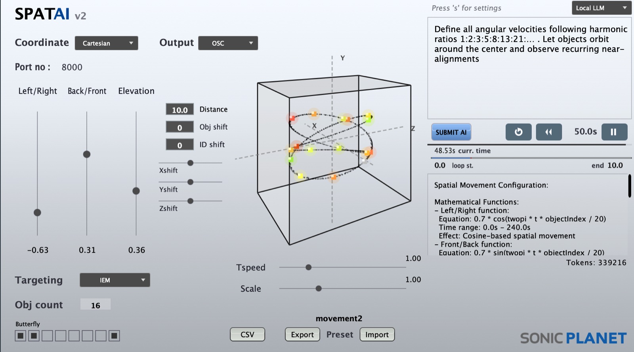Enable the third Butterfly checkbox
Image resolution: width=634 pixels, height=352 pixels.
pyautogui.click(x=47, y=336)
